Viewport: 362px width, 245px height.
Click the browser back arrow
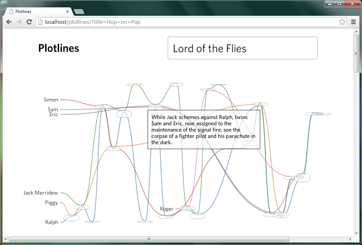click(x=9, y=22)
